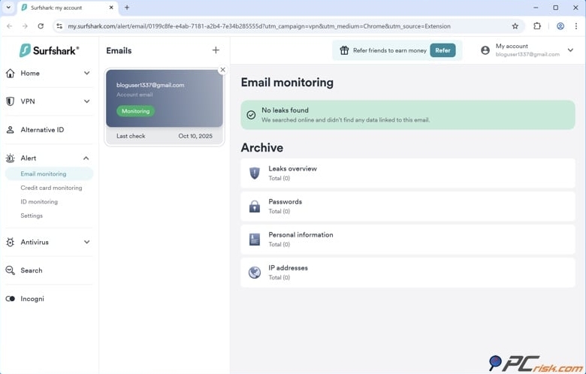Expand the VPN section chevron
The image size is (586, 374).
86,101
